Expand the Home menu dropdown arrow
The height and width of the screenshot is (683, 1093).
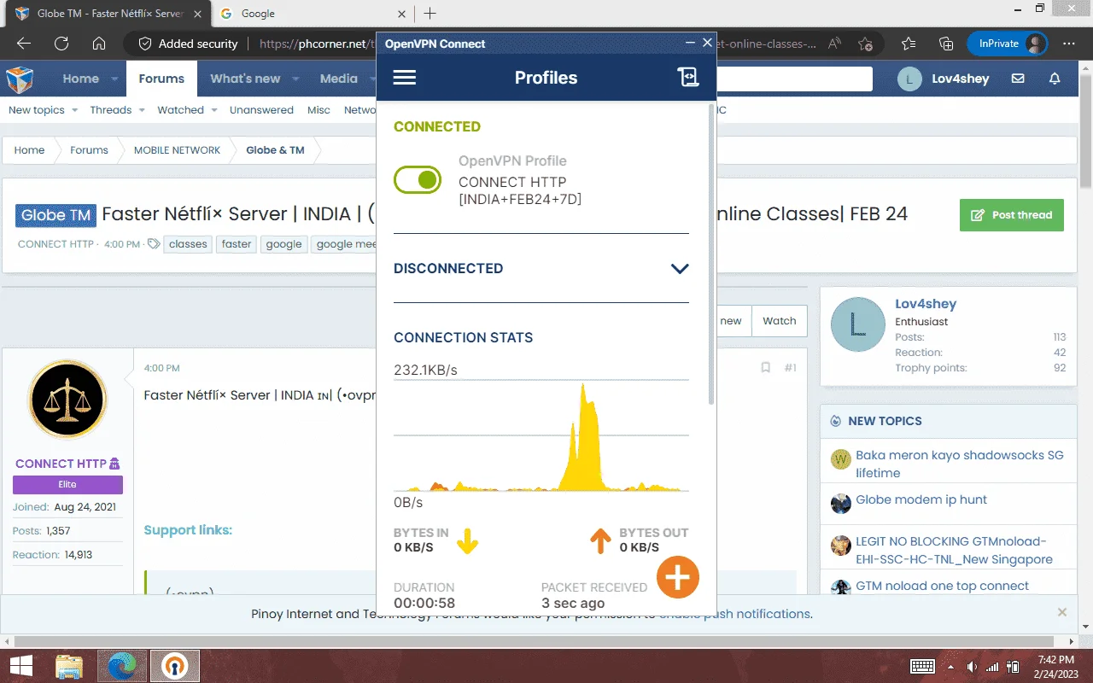(x=114, y=79)
